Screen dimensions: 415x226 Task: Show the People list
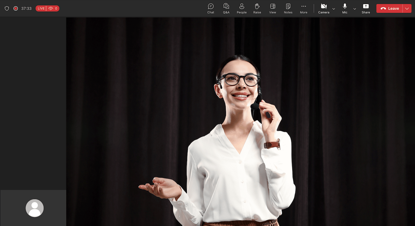242,8
